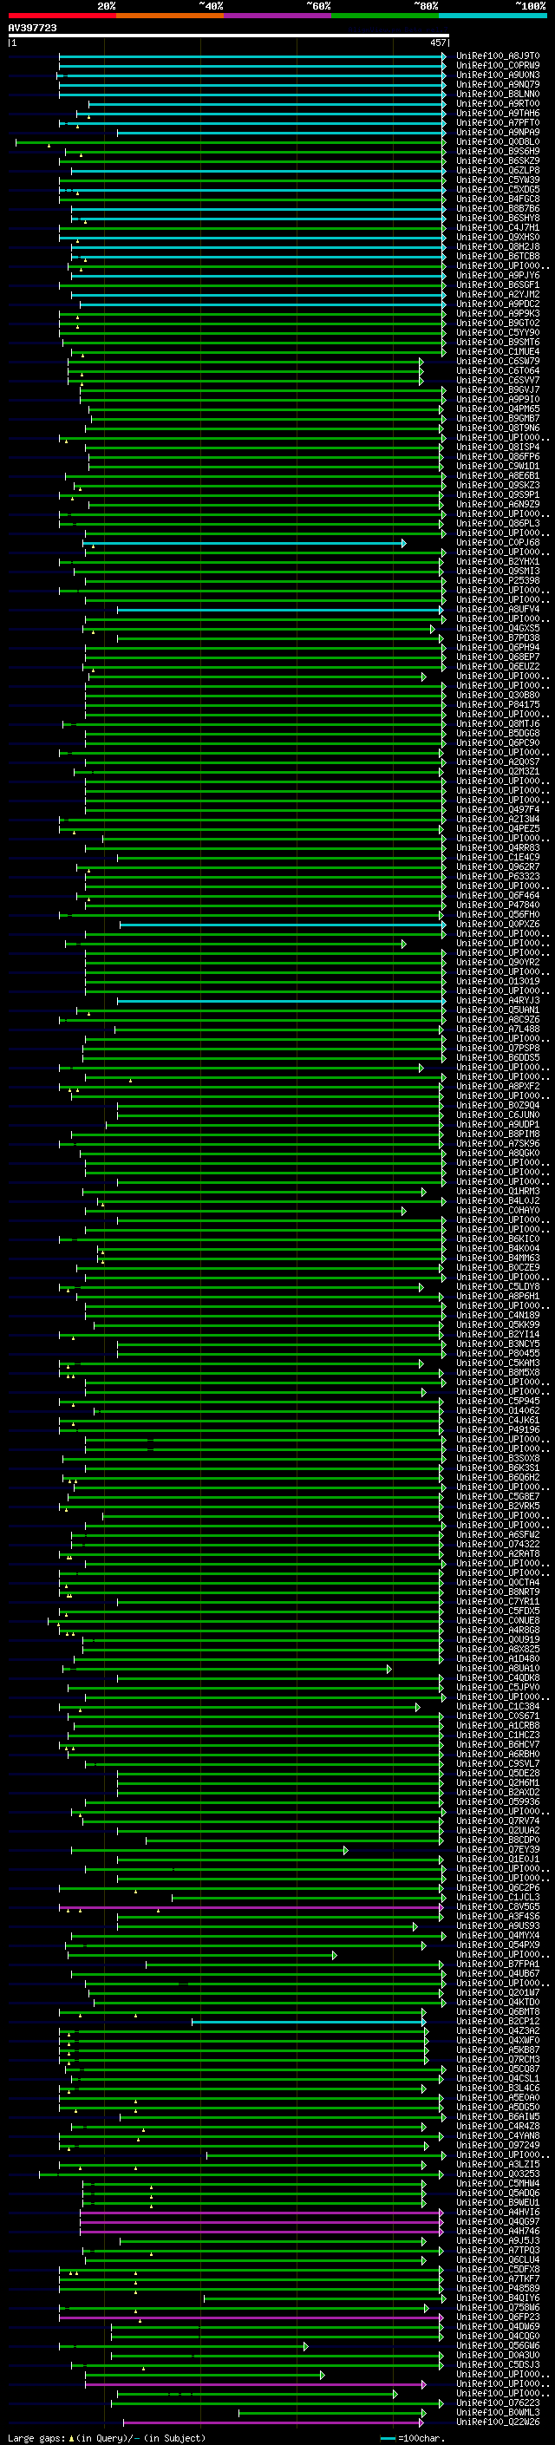Select UniRef100_C5LDY8 entry

(498, 1287)
